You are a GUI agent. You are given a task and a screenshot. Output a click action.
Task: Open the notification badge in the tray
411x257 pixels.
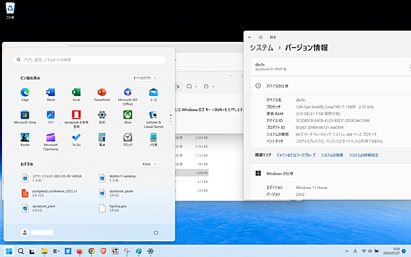pyautogui.click(x=404, y=251)
